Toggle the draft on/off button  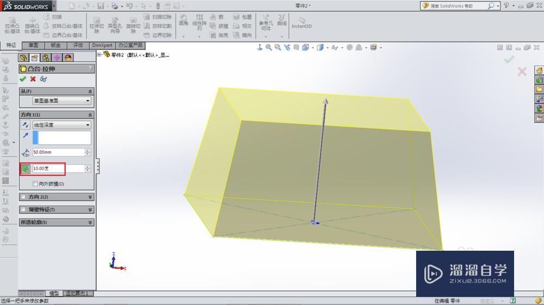pyautogui.click(x=26, y=169)
